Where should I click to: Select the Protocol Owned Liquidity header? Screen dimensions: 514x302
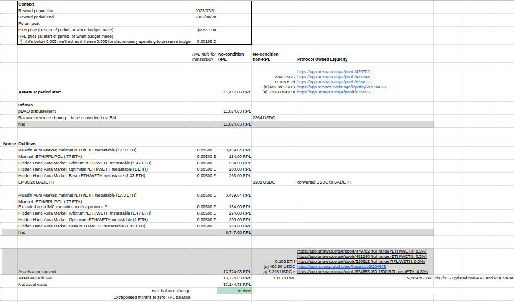(322, 59)
